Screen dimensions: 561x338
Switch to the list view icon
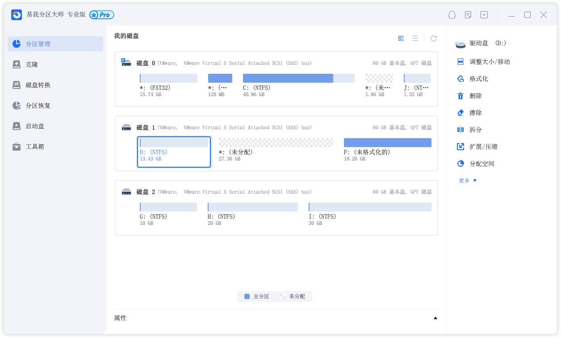point(415,38)
